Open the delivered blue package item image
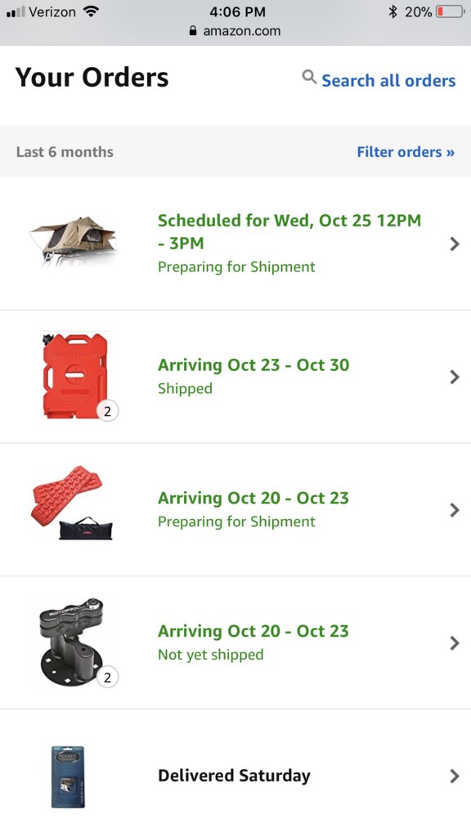 (x=68, y=777)
